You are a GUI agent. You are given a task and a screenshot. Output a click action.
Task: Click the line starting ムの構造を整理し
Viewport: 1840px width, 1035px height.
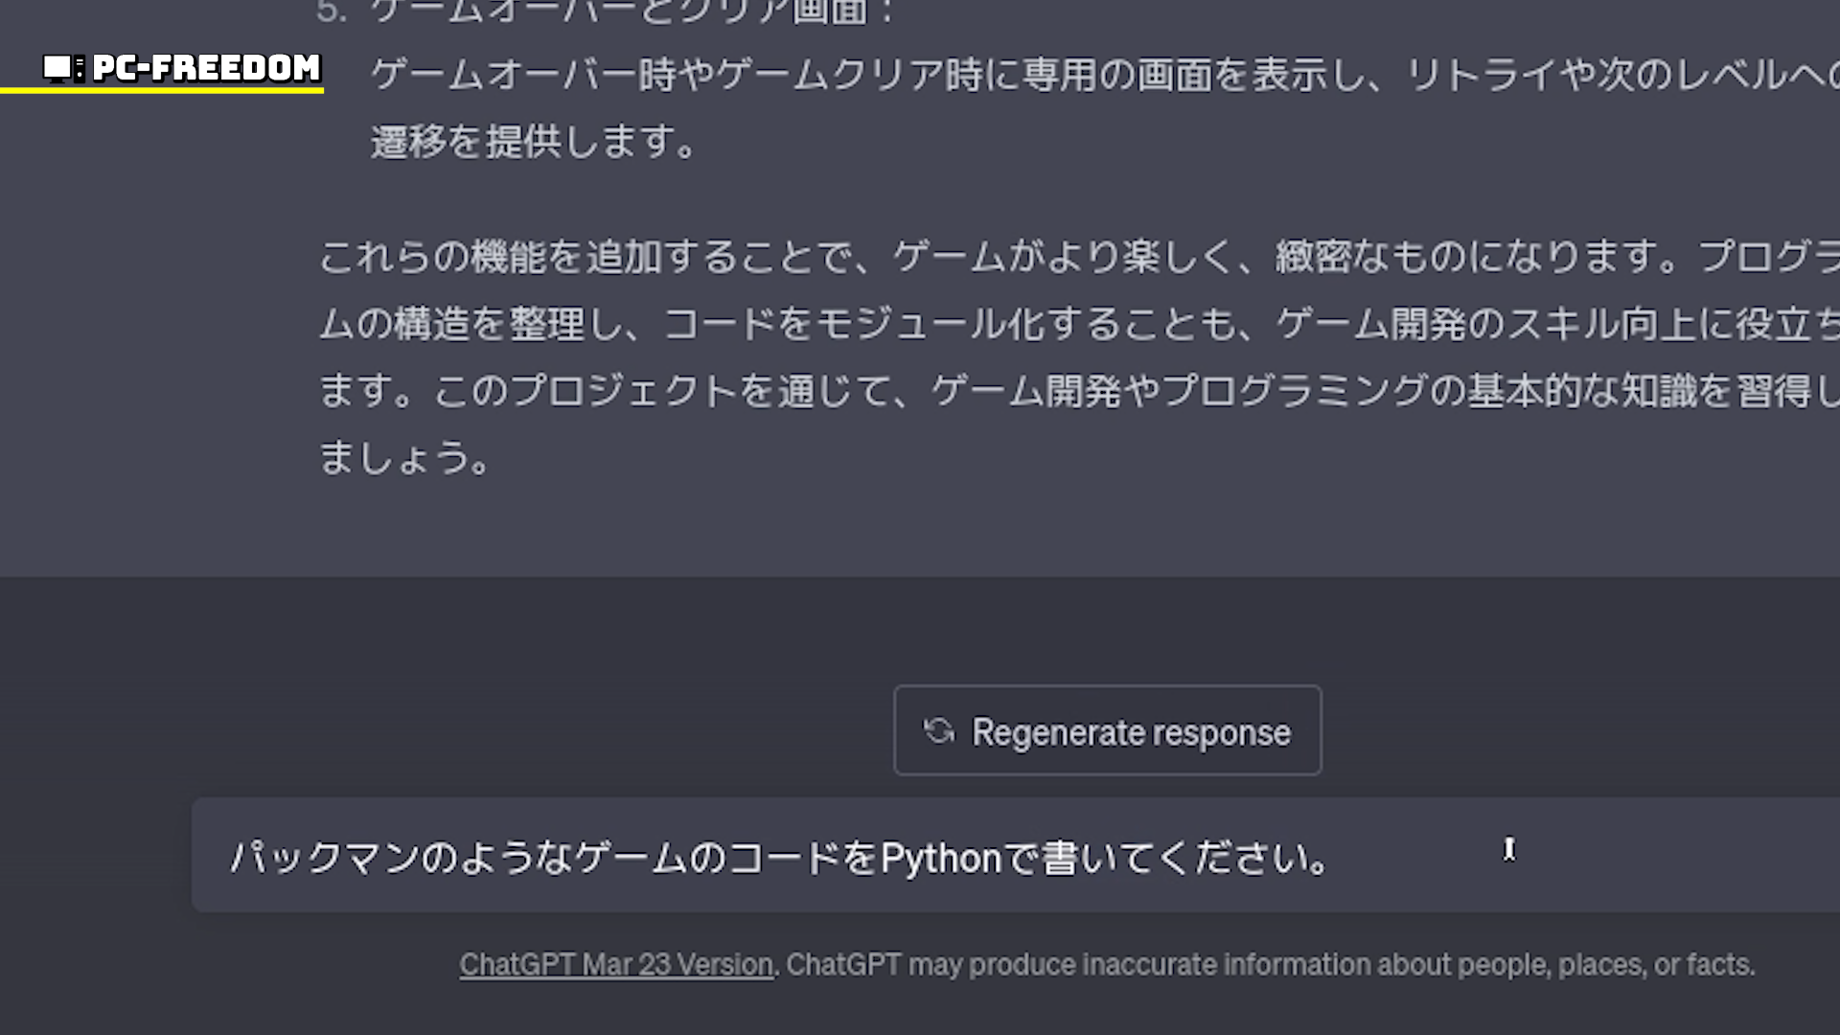1054,324
